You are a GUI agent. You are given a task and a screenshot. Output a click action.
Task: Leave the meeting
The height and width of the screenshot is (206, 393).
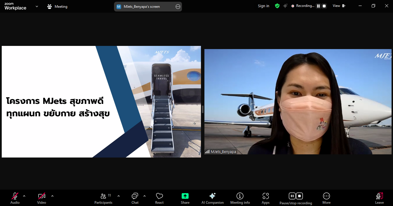click(x=379, y=198)
